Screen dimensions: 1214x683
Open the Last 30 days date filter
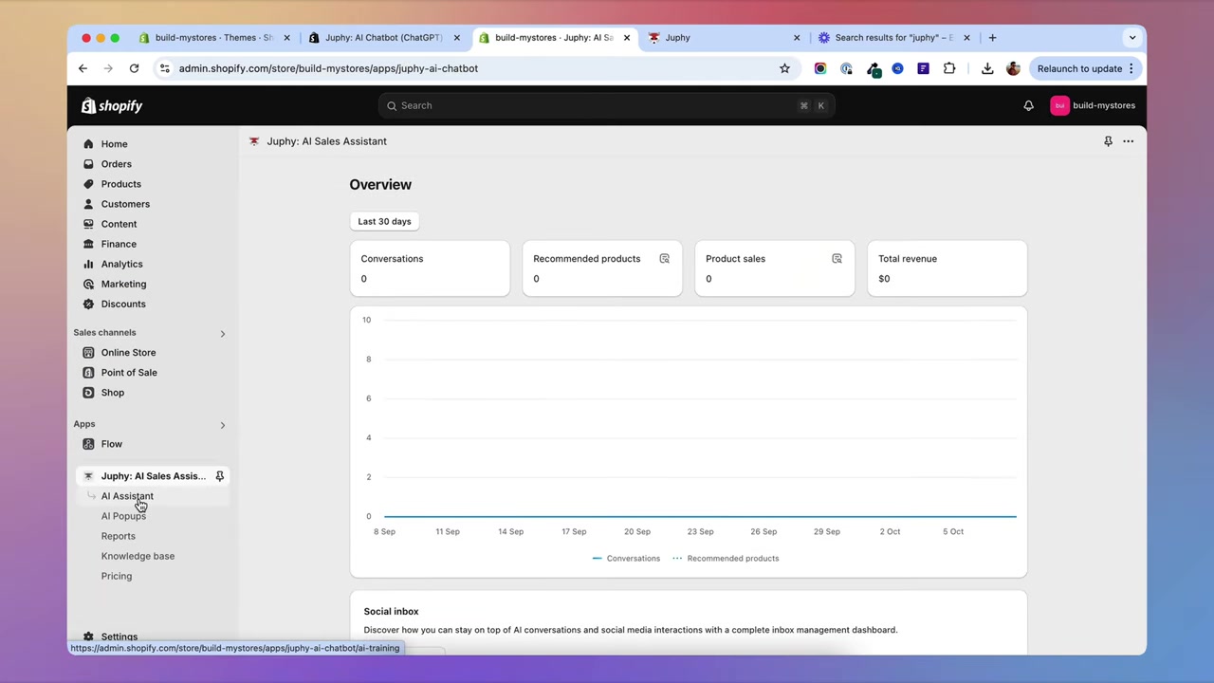point(385,221)
